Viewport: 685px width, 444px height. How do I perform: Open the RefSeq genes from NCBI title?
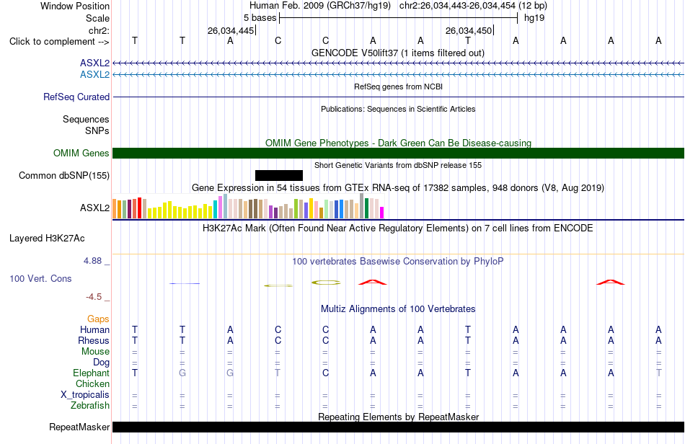coord(398,86)
